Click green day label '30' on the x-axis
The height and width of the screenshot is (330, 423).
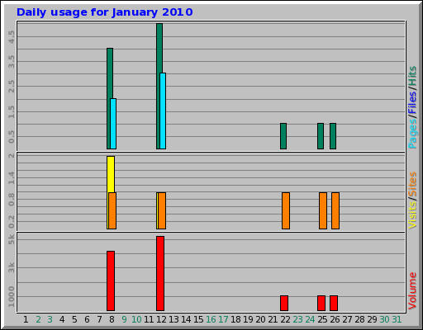(x=384, y=319)
